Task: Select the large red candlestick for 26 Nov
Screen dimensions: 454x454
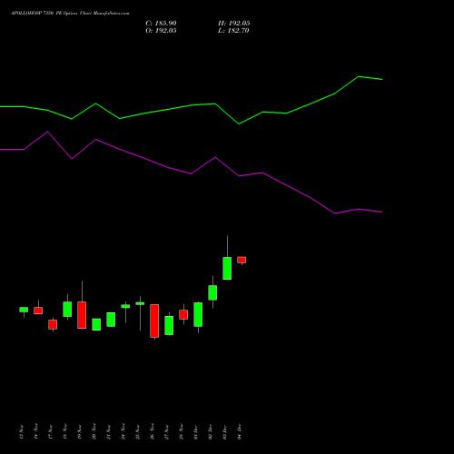Action: tap(154, 321)
